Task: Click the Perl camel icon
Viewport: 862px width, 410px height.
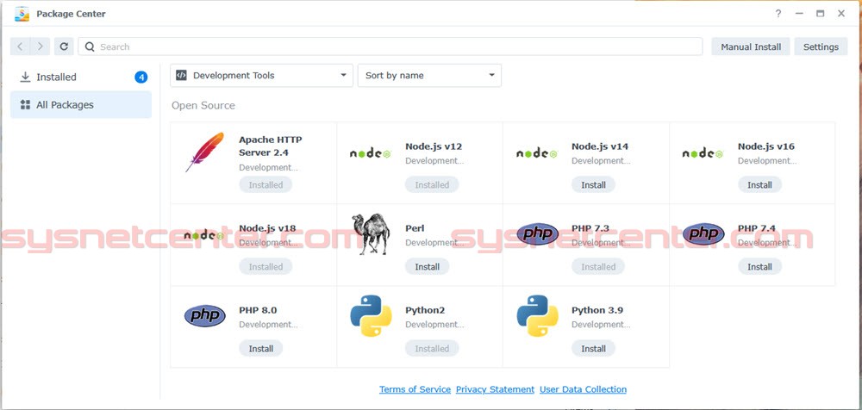Action: [371, 234]
